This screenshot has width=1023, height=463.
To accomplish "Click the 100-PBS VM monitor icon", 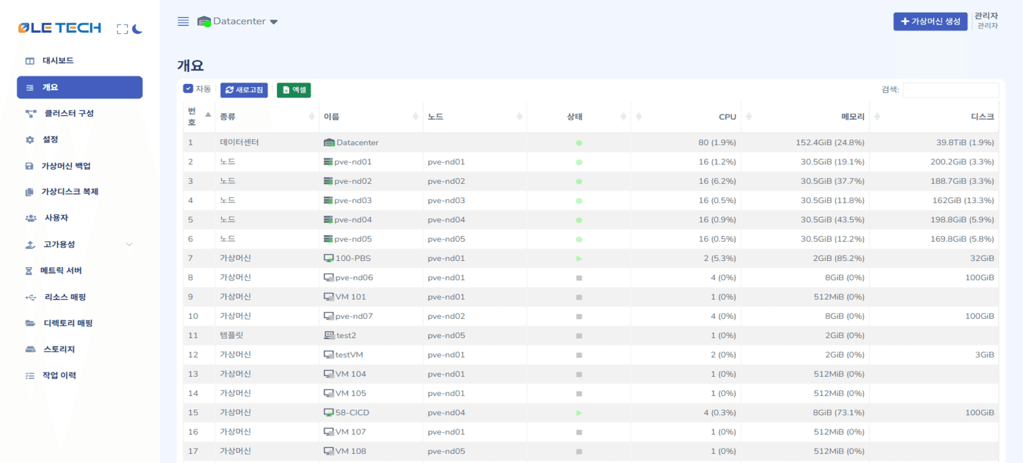I will click(x=328, y=258).
